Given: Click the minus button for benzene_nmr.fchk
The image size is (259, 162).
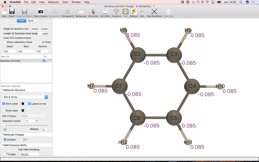Looking at the screenshot, I should [x=50, y=61].
